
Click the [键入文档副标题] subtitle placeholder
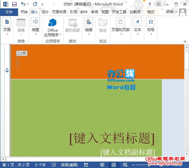click(x=128, y=152)
